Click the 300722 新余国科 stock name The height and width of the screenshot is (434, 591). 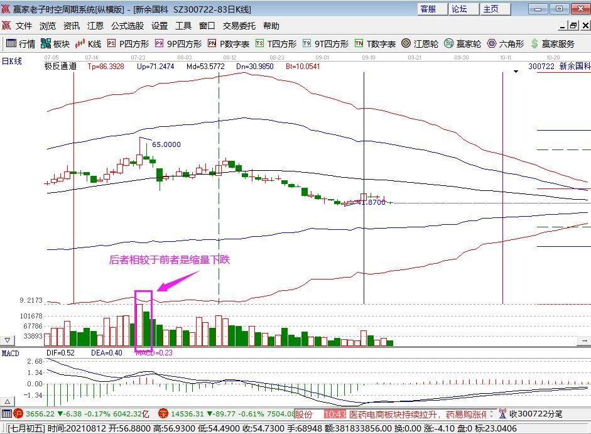point(560,67)
